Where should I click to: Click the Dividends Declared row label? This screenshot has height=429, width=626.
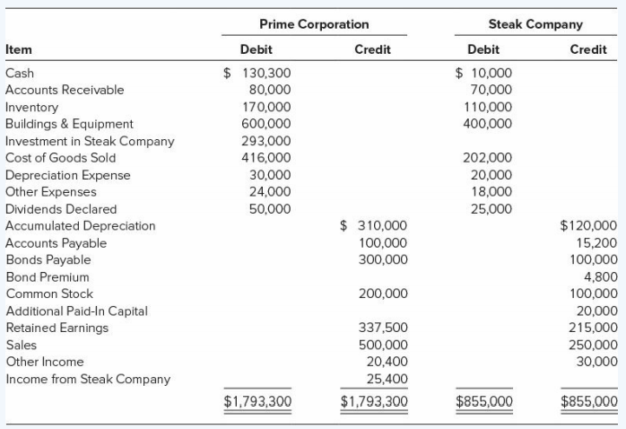point(61,209)
